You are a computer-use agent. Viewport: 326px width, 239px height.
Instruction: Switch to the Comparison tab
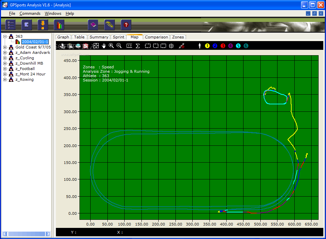[x=156, y=37]
